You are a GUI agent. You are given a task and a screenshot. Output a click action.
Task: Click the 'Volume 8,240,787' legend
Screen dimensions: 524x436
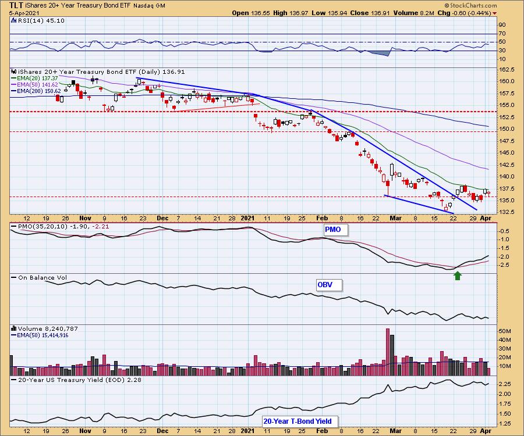[x=48, y=328]
